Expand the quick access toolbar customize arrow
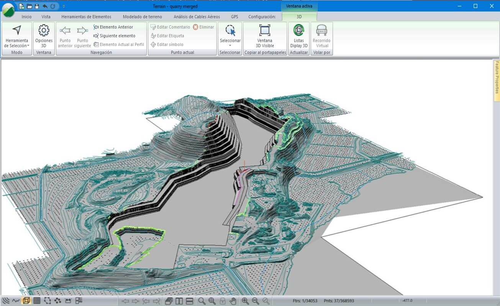500x306 pixels. click(64, 6)
